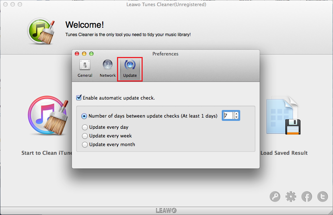Decrease days with stepper down arrow

pos(236,118)
